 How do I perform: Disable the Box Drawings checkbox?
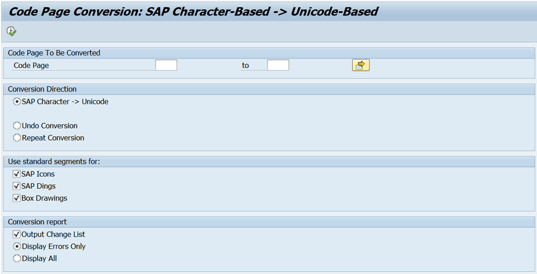[x=16, y=198]
